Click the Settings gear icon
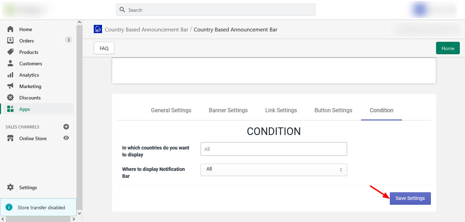465x222 pixels. [x=10, y=187]
